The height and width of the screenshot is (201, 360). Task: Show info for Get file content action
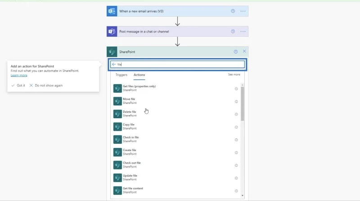(x=236, y=191)
